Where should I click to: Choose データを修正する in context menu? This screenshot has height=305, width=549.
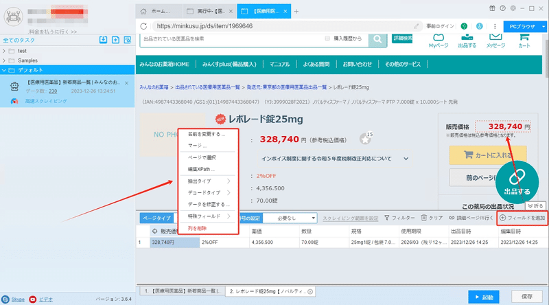pyautogui.click(x=209, y=205)
